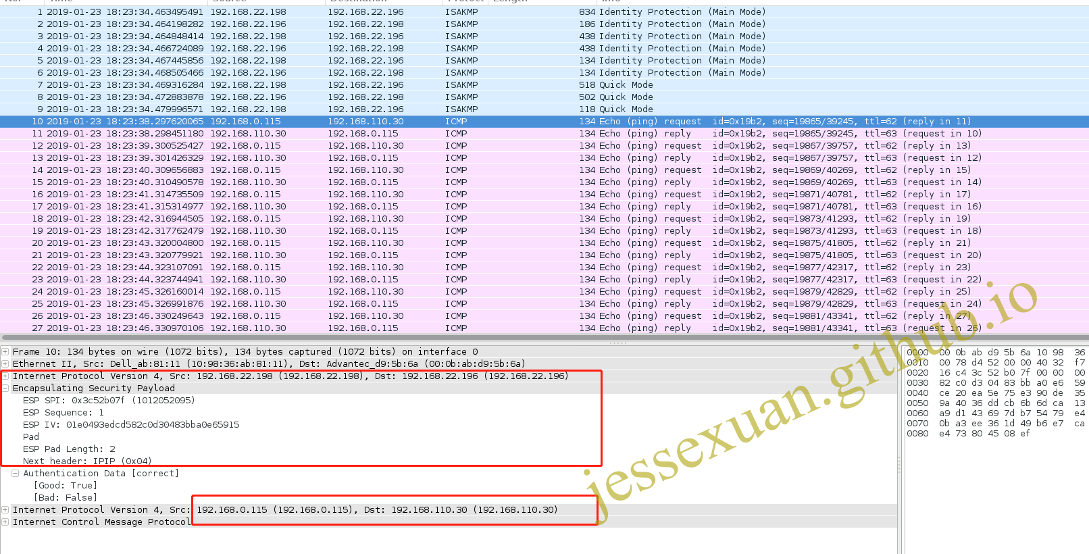This screenshot has width=1089, height=554.
Task: Select the [Good: True] authentication line
Action: pyautogui.click(x=66, y=485)
